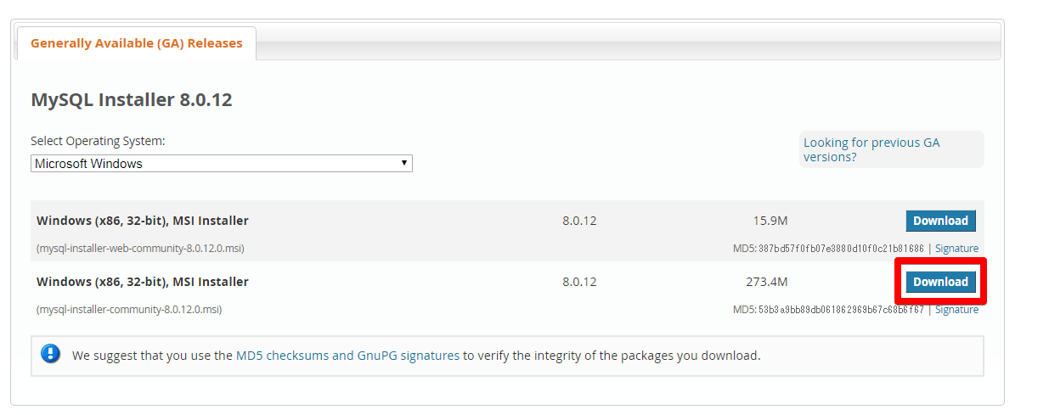Click the blue info icon
1049x415 pixels.
click(51, 355)
